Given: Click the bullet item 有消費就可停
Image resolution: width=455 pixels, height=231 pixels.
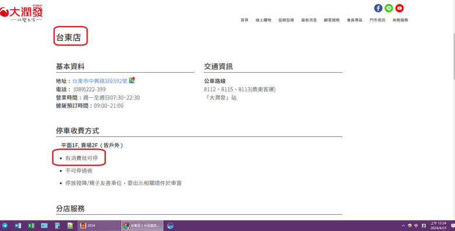Looking at the screenshot, I should [x=82, y=158].
